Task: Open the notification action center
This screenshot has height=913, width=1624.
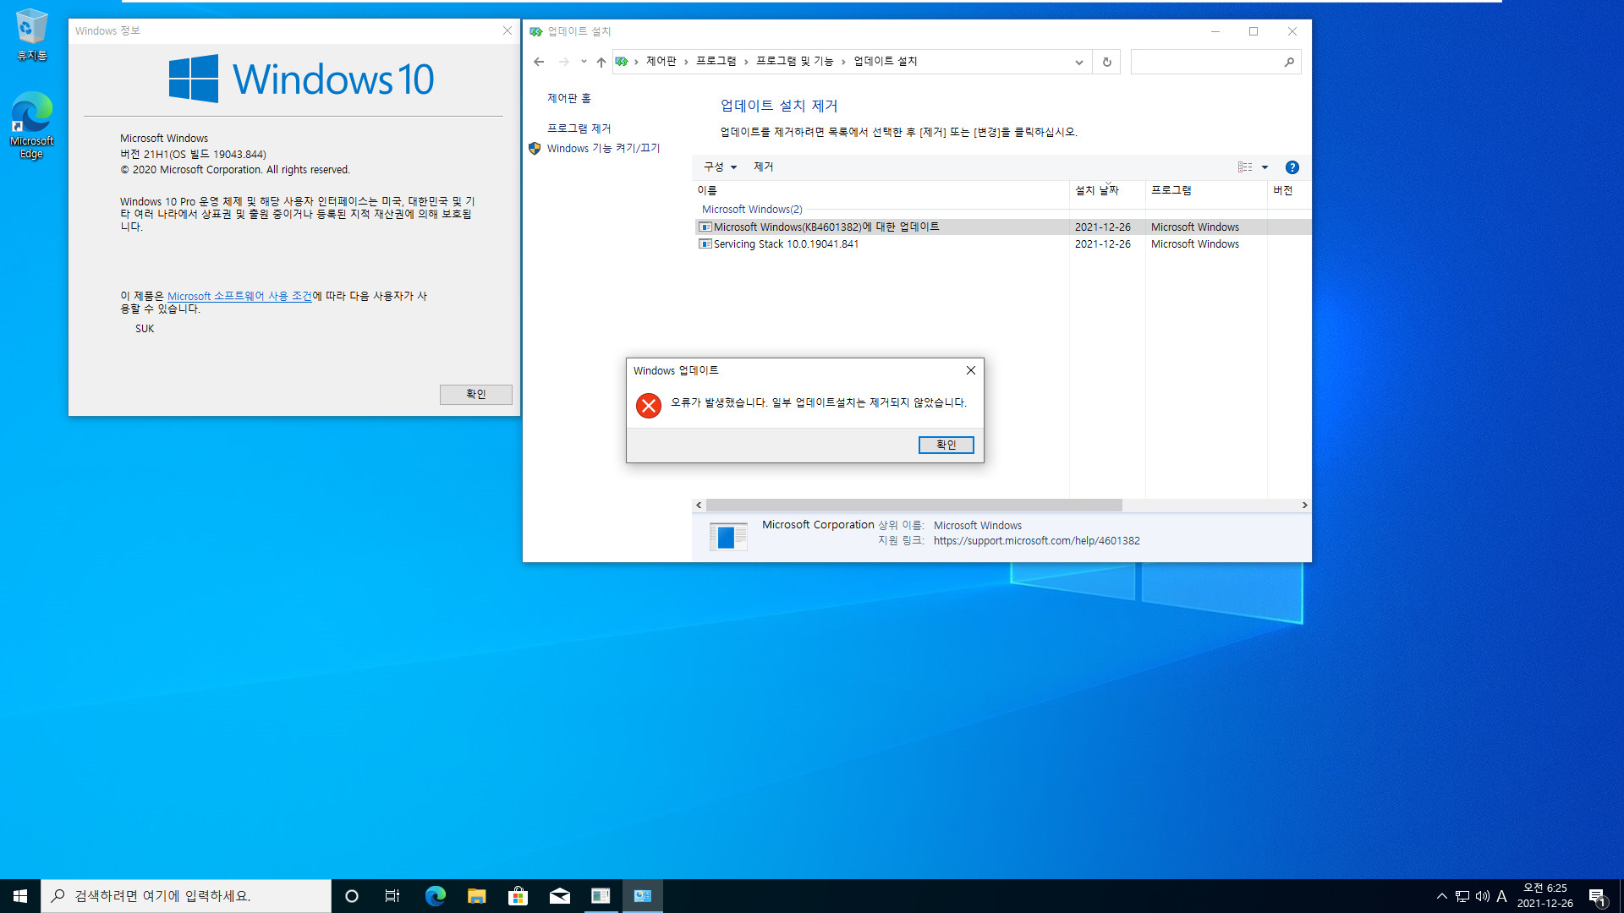Action: (x=1598, y=896)
